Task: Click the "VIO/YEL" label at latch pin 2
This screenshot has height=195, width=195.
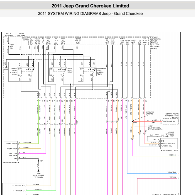Action: (154, 142)
